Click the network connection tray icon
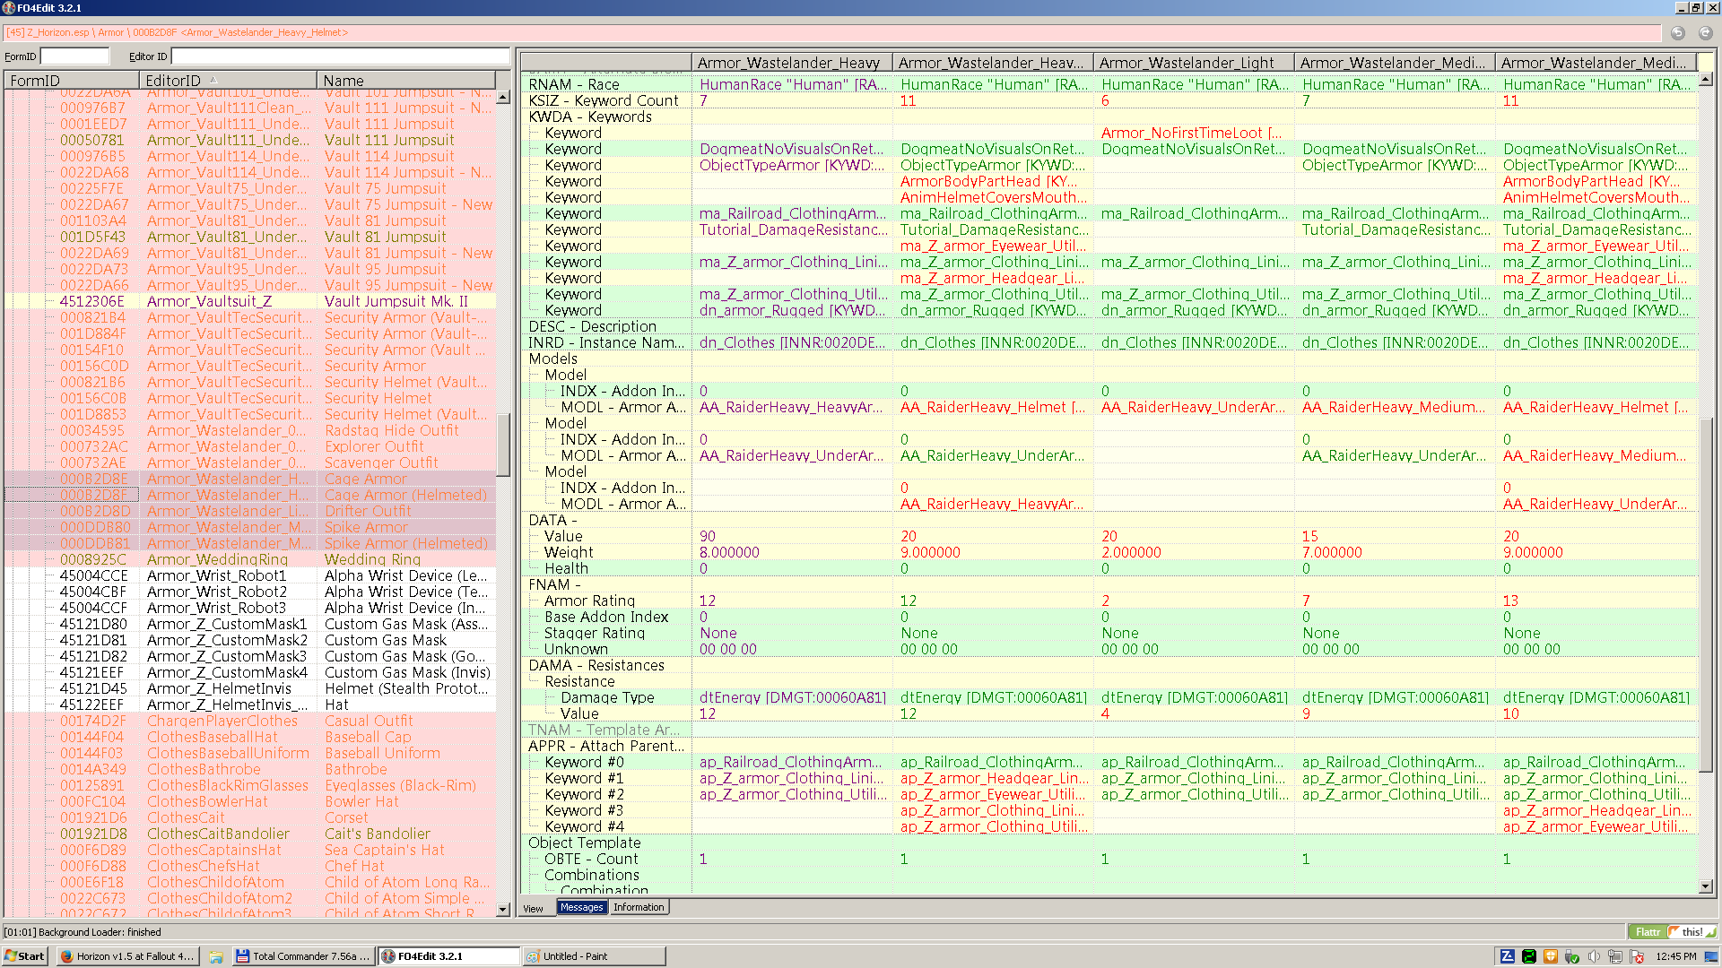The width and height of the screenshot is (1722, 968). coord(1615,956)
